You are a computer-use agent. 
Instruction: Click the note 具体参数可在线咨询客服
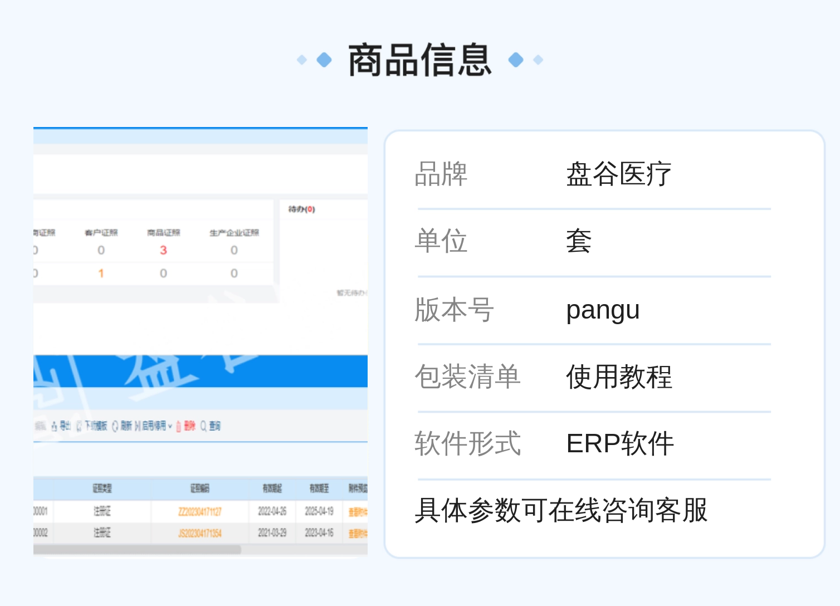click(x=561, y=510)
